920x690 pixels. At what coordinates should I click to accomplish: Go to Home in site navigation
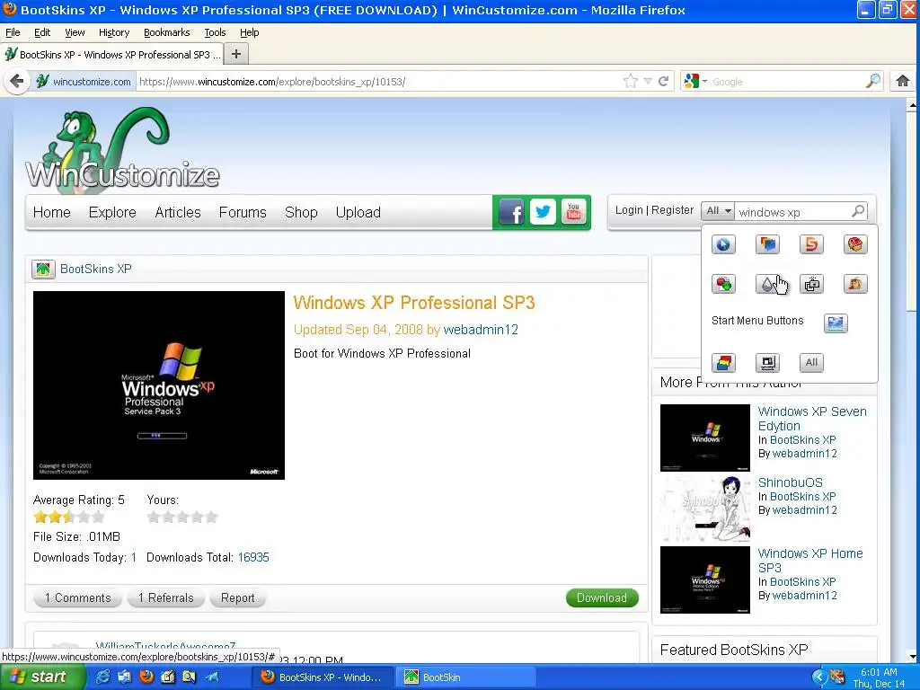[x=51, y=212]
